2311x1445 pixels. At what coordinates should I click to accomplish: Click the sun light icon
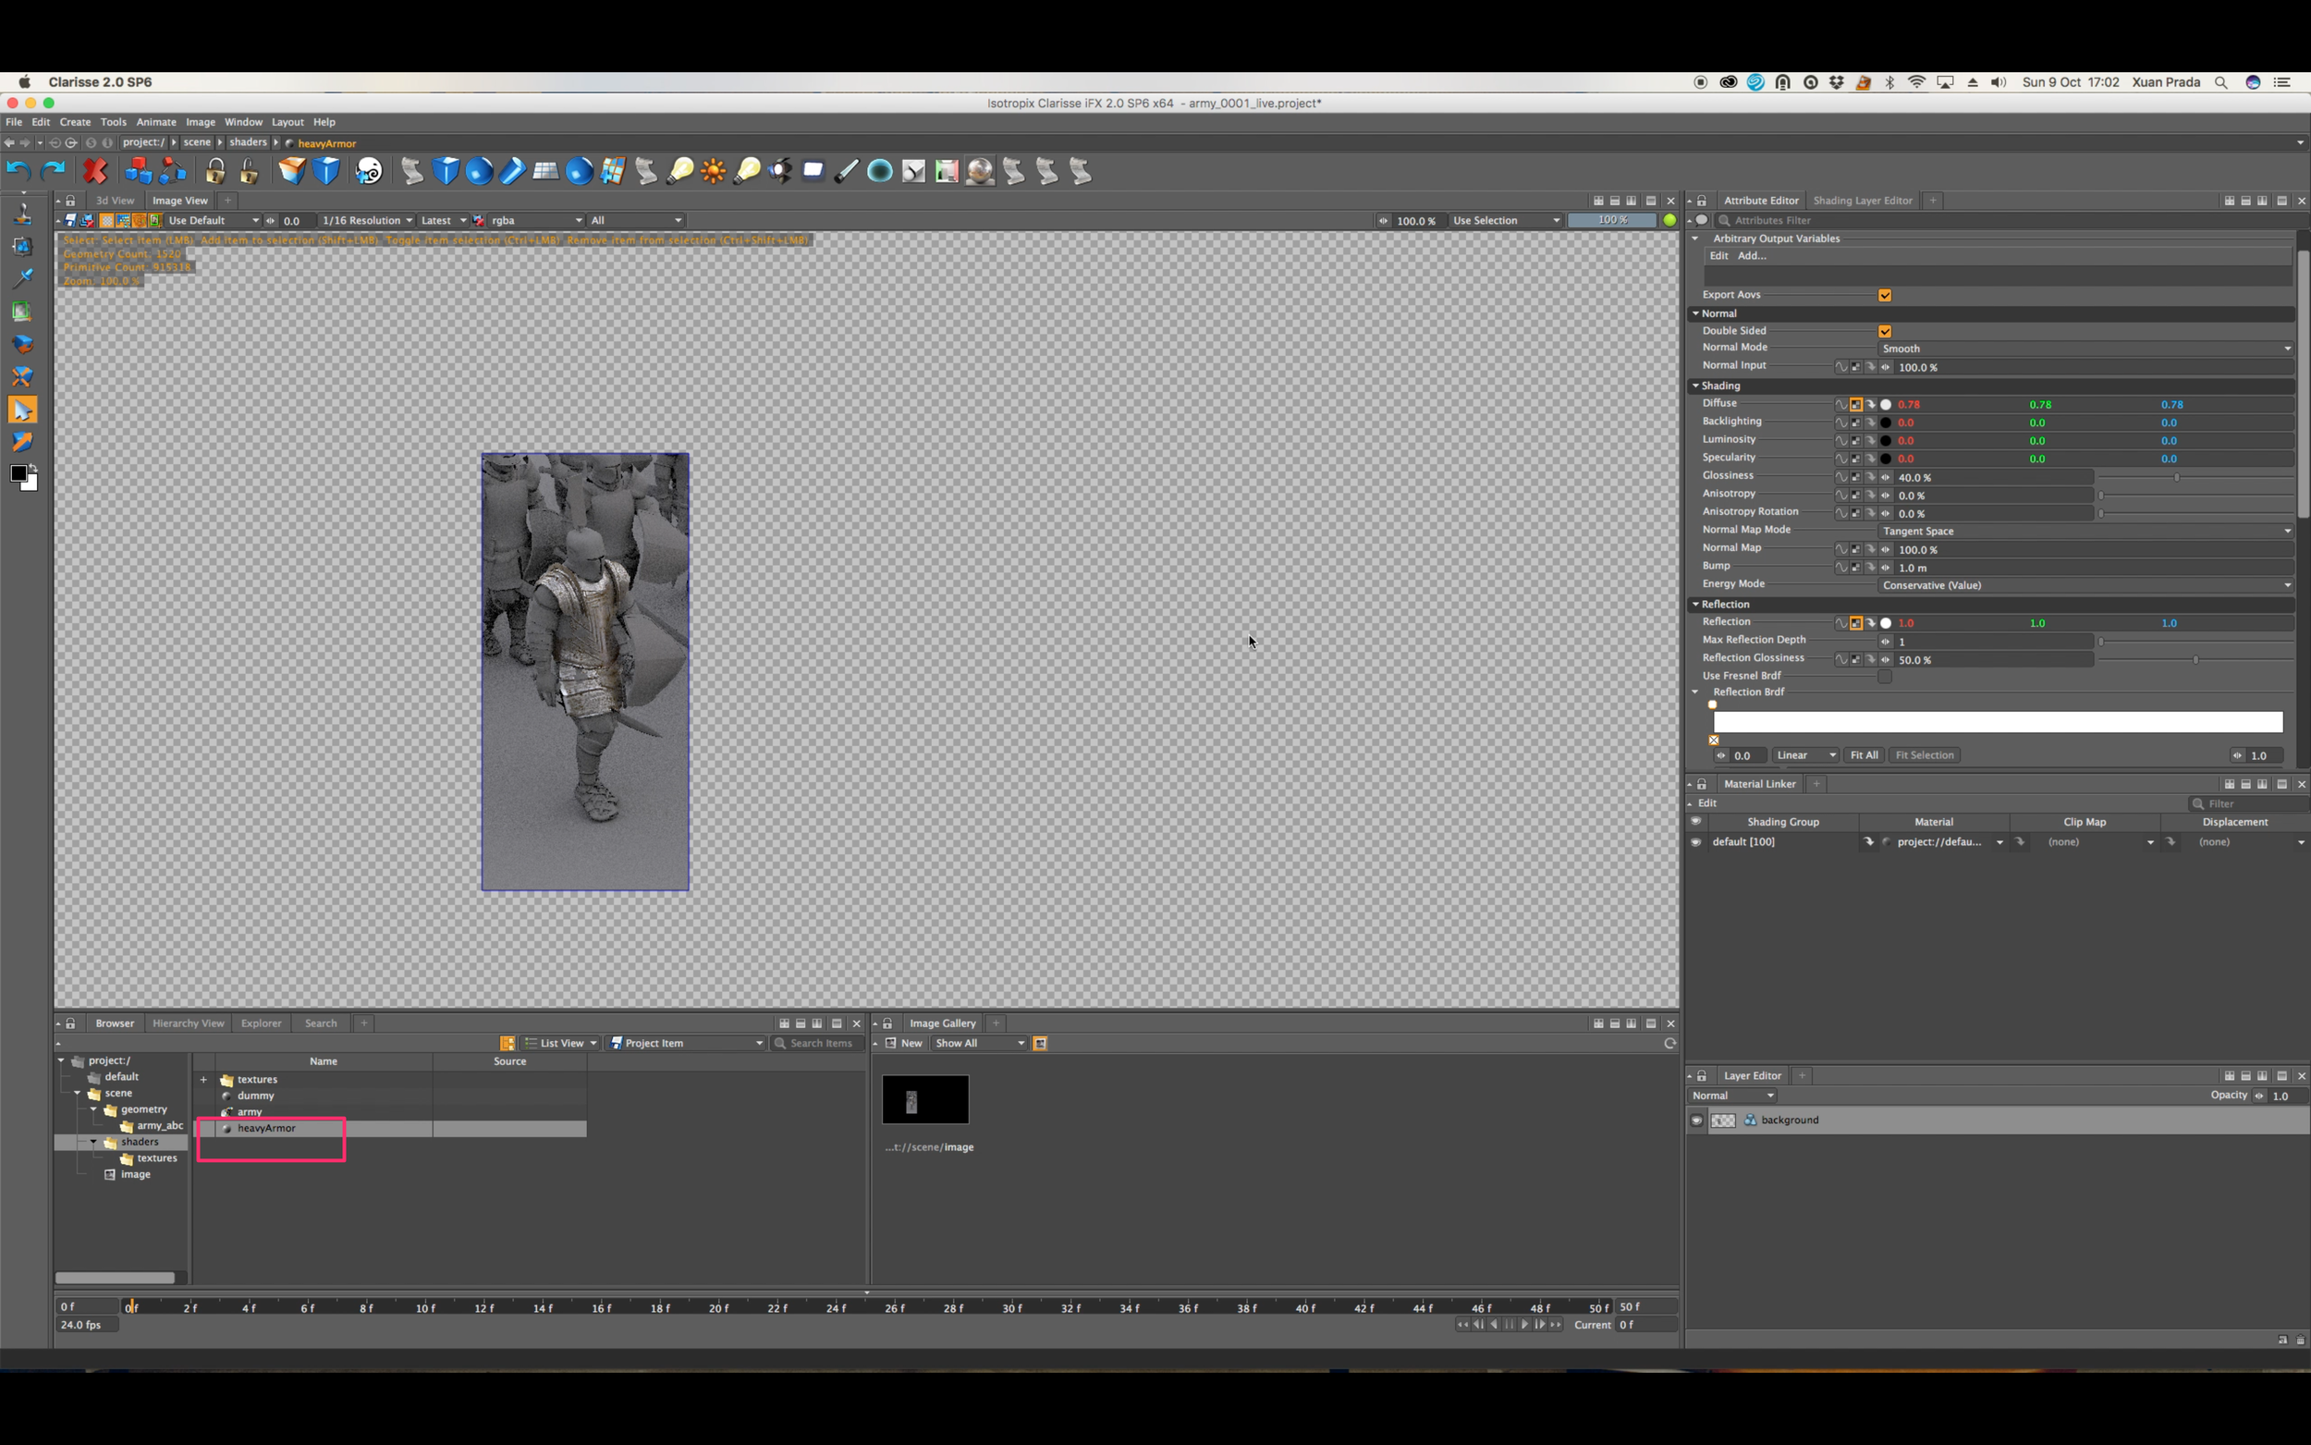713,171
